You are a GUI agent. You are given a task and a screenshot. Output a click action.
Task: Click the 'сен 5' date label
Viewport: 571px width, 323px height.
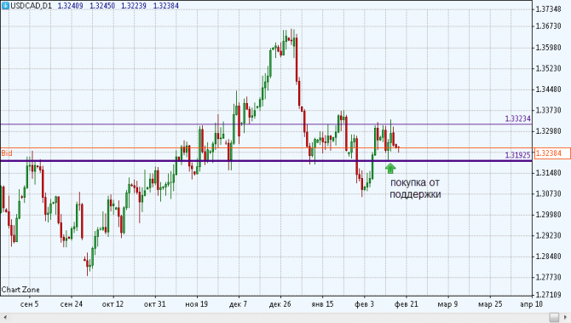point(30,304)
